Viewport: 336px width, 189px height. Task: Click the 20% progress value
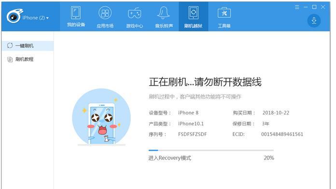(269, 158)
